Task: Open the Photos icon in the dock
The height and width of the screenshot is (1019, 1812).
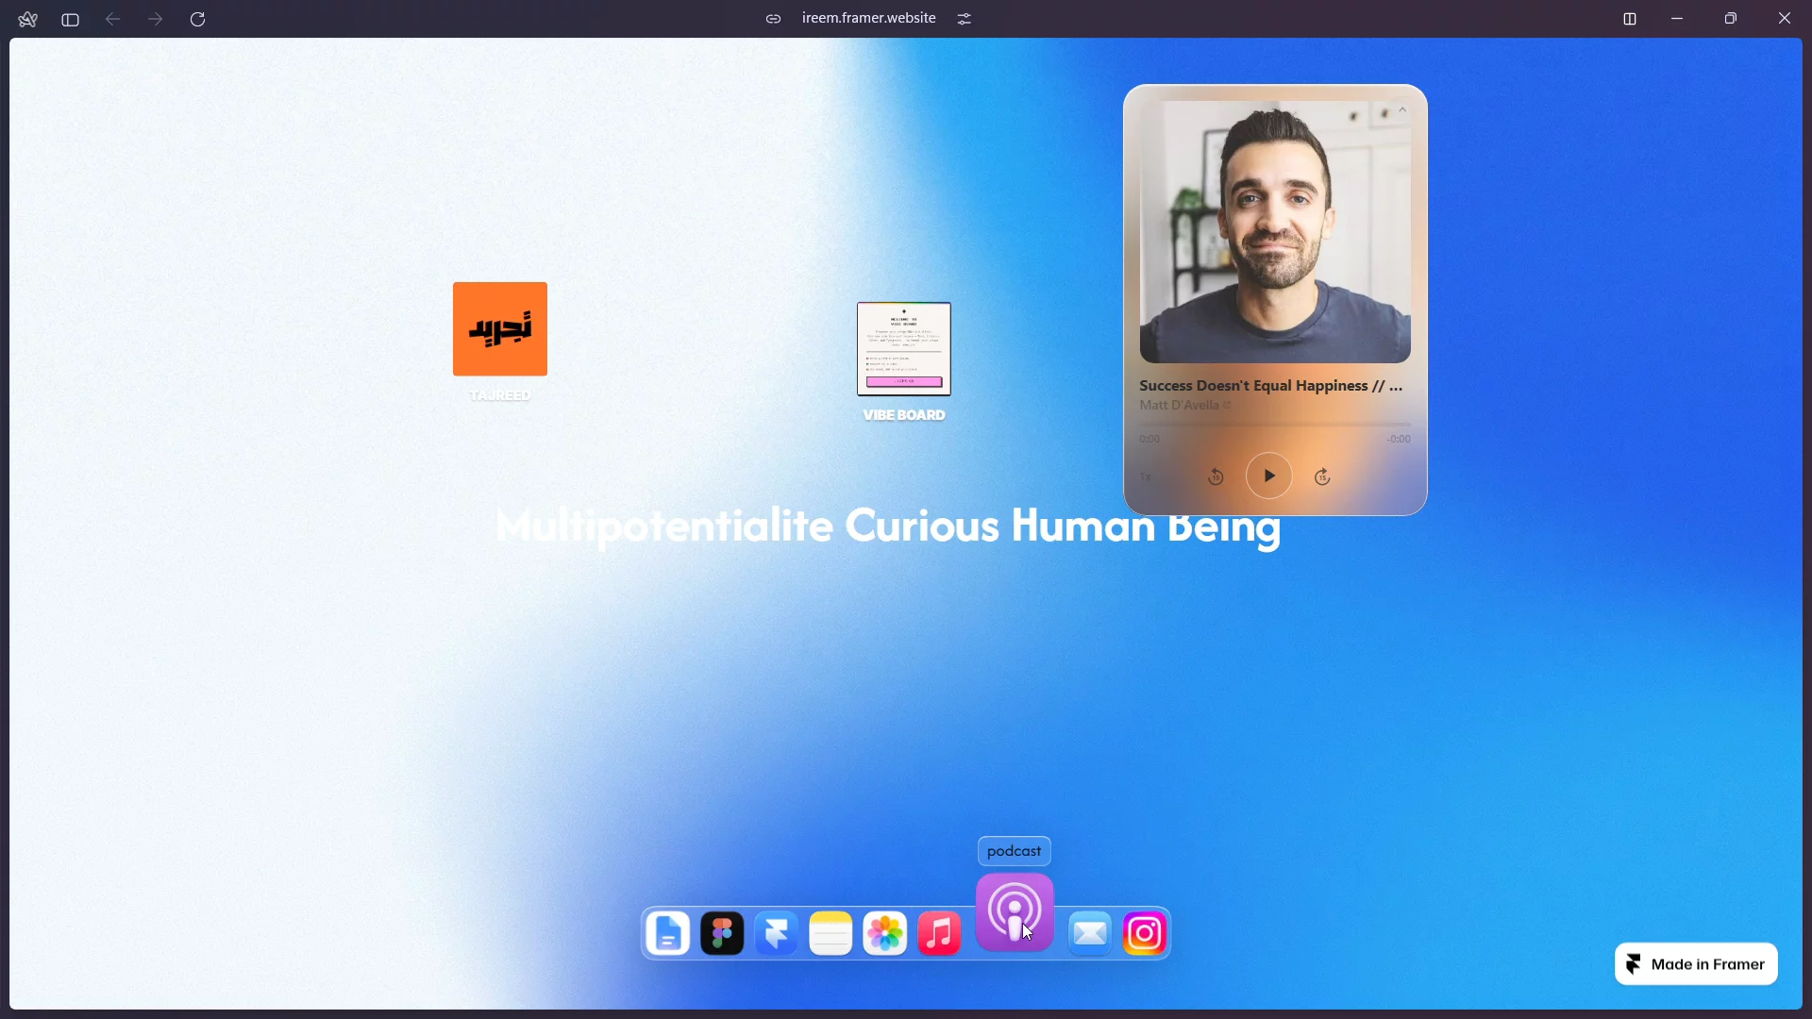Action: pos(885,934)
